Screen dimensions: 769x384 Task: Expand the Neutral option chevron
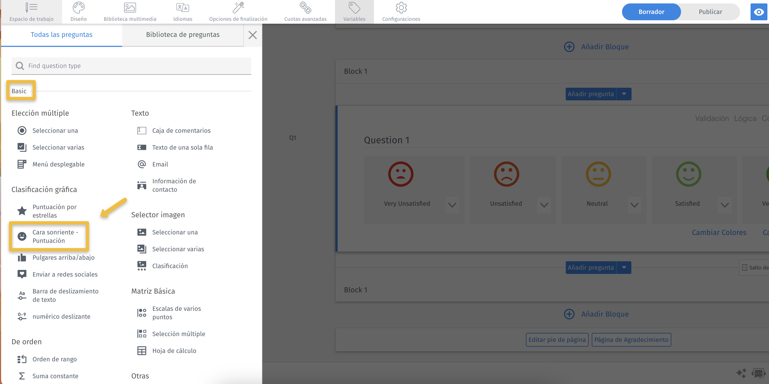[634, 205]
